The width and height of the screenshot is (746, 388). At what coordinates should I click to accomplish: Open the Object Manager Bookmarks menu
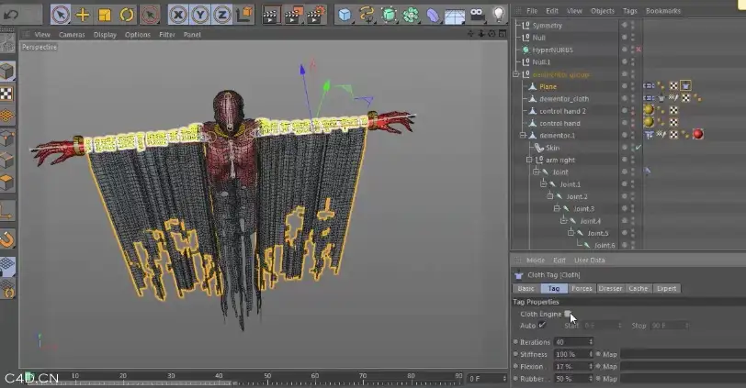pyautogui.click(x=662, y=10)
